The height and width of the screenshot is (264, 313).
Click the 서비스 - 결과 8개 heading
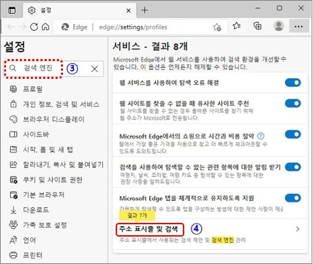click(x=150, y=47)
